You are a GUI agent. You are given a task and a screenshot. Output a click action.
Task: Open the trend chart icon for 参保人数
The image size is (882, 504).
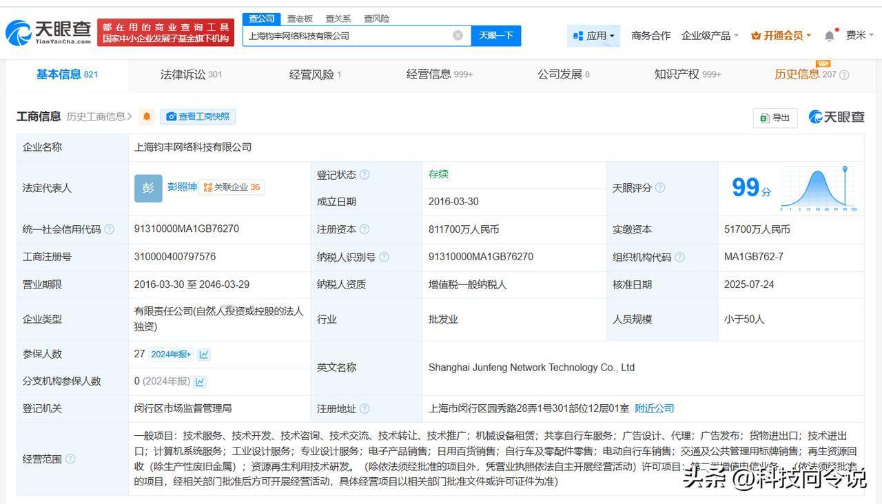click(x=204, y=355)
